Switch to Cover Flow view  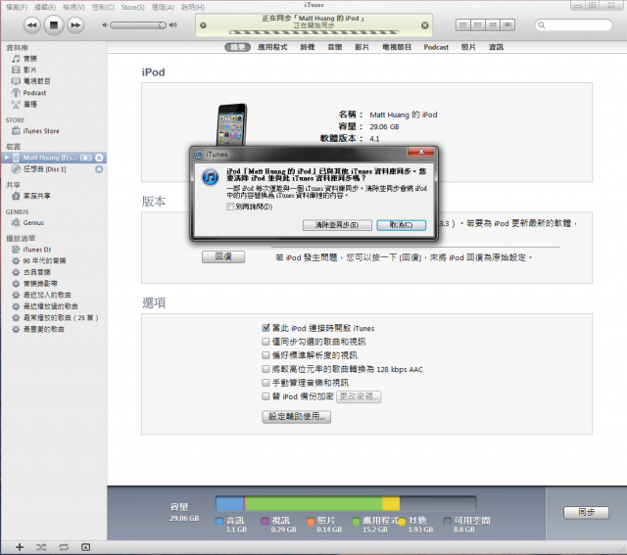coord(507,25)
